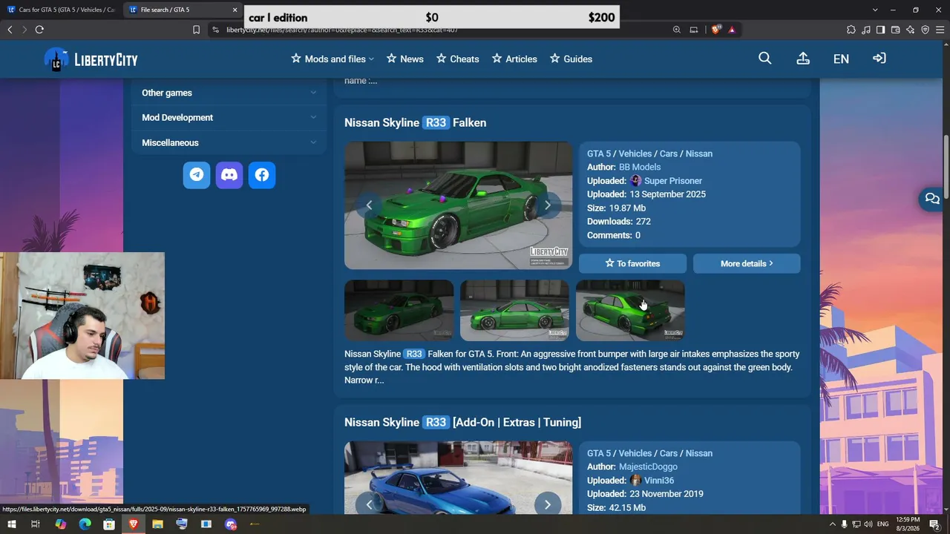The image size is (950, 534).
Task: Open the BB Models author link
Action: (x=640, y=167)
